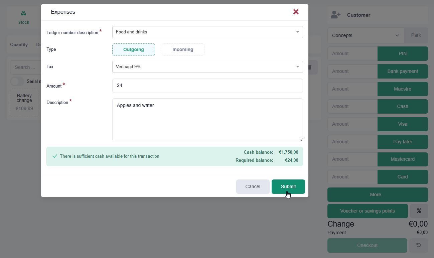Image resolution: width=434 pixels, height=258 pixels.
Task: Open the Voucher or savings points option
Action: point(367,211)
